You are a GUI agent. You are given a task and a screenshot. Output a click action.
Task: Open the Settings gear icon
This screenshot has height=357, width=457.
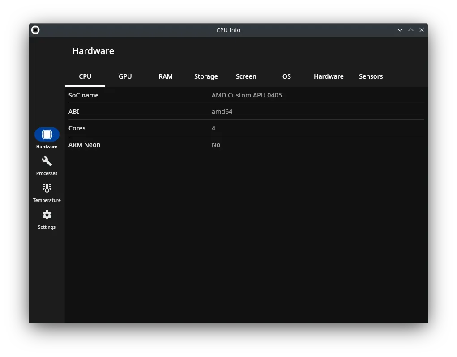(47, 215)
